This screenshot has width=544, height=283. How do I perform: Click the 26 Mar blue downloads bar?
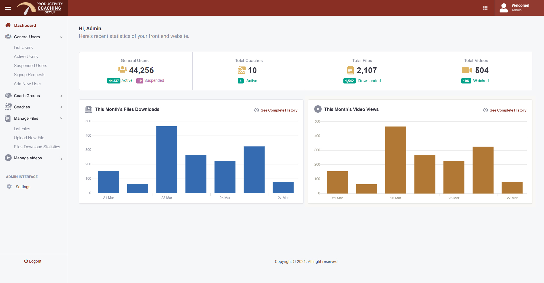(254, 170)
